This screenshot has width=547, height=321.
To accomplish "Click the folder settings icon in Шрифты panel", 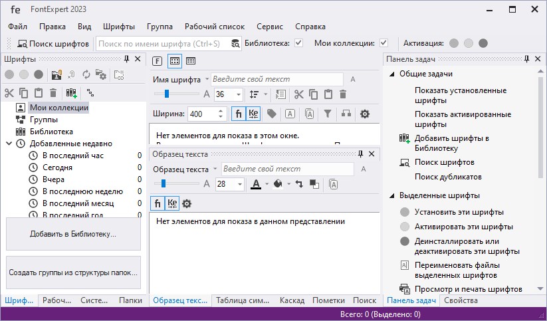I will click(x=101, y=74).
